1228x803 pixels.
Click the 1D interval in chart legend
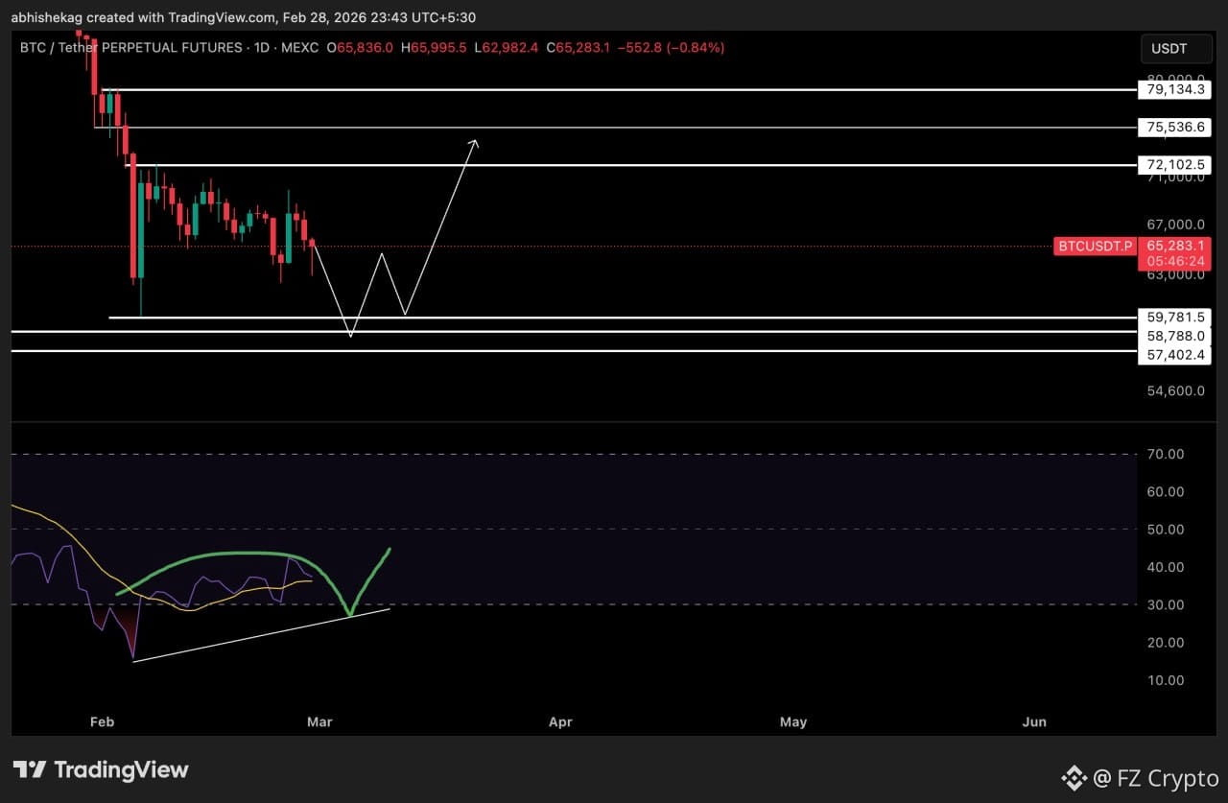[x=263, y=47]
